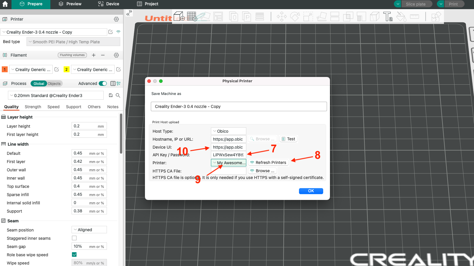Click the printer Wi-Fi connection icon
The height and width of the screenshot is (266, 474).
pyautogui.click(x=118, y=32)
